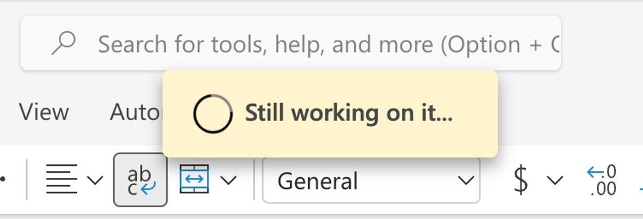Click the magnifying glass search icon

pyautogui.click(x=64, y=44)
